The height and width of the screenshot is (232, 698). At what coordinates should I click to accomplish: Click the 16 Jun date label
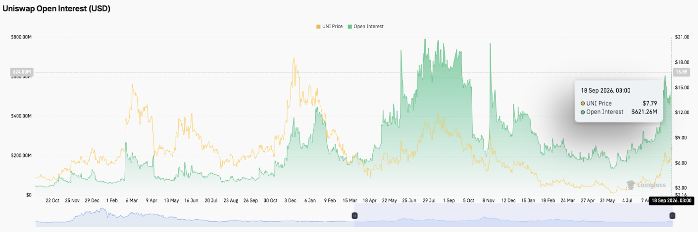click(191, 201)
